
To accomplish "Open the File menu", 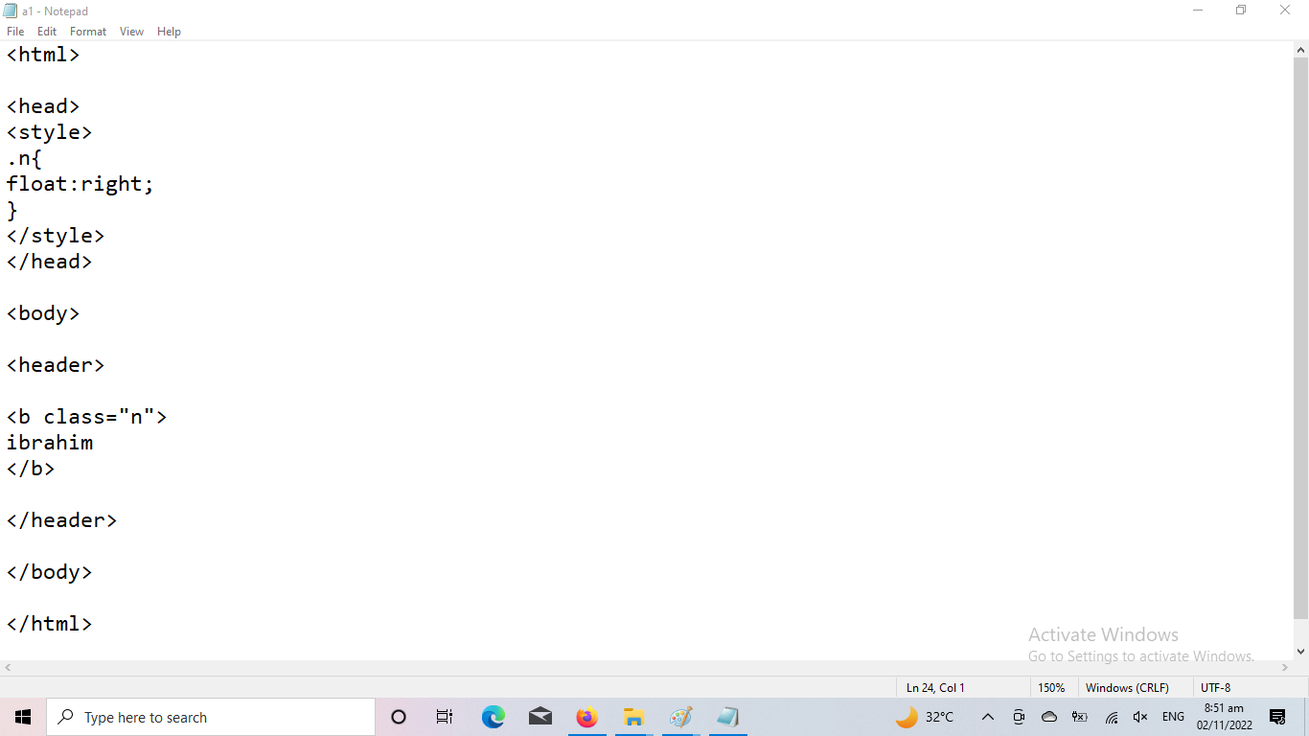I will point(15,32).
